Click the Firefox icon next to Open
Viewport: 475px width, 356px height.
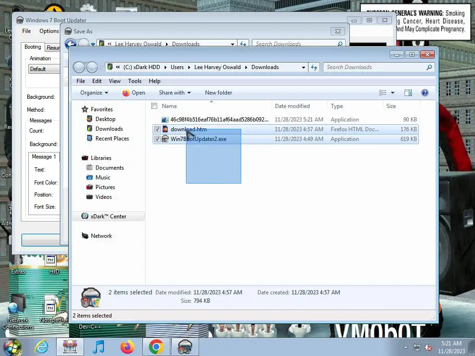click(x=126, y=93)
